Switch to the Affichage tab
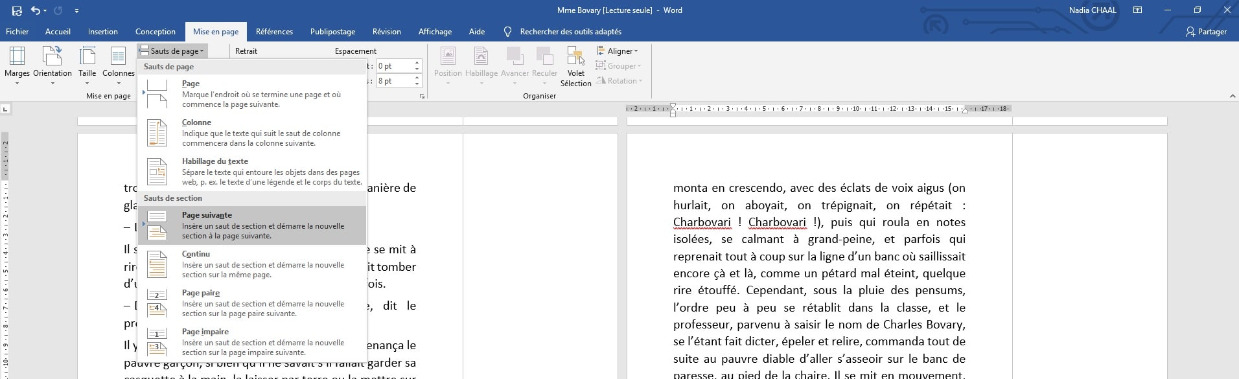This screenshot has width=1239, height=379. (x=435, y=31)
